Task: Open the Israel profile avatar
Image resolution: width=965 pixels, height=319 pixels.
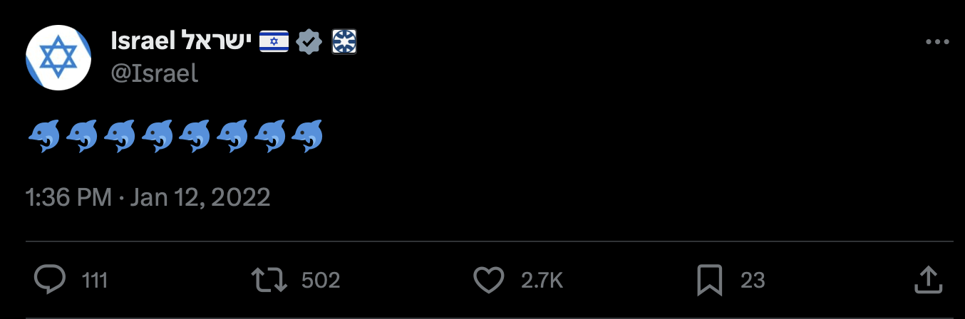Action: tap(58, 58)
